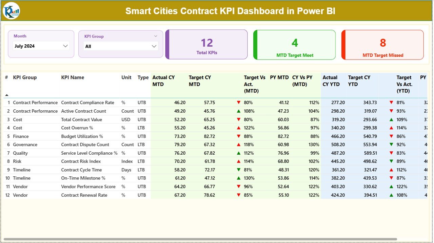The image size is (434, 243).
Task: Click the green up-arrow beside On-Time Milestone % 130%
Action: click(x=239, y=178)
